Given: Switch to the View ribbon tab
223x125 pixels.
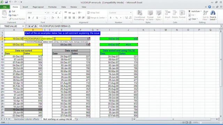Looking at the screenshot, I should point(84,7).
